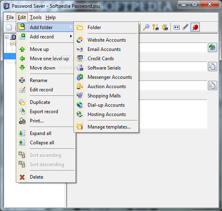This screenshot has width=222, height=211.
Task: Click the green Move down arrow icon
Action: 22,68
